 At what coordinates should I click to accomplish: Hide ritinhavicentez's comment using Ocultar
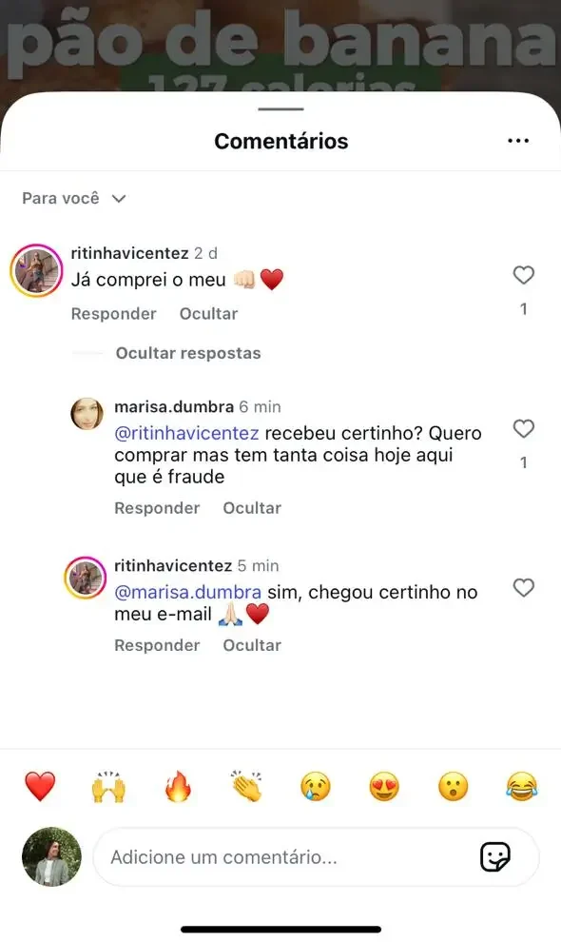tap(208, 313)
